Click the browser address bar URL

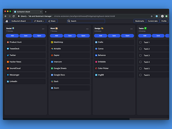[84, 16]
